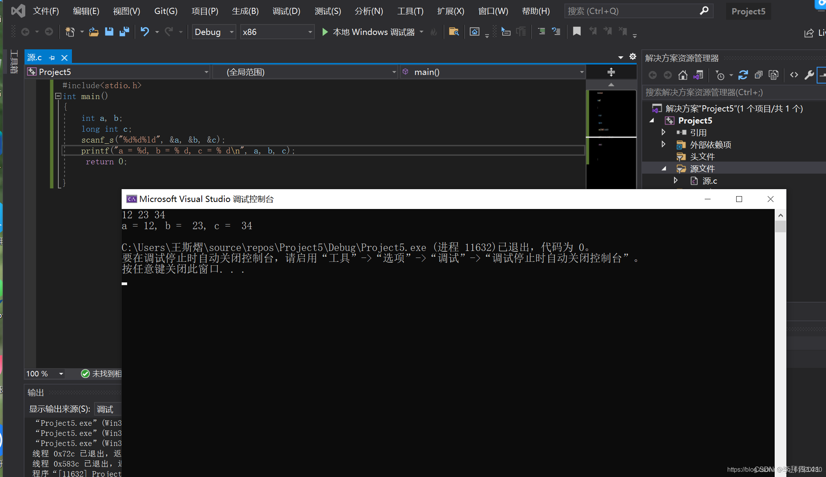826x477 pixels.
Task: Click the console scrollbar up arrow
Action: click(781, 215)
